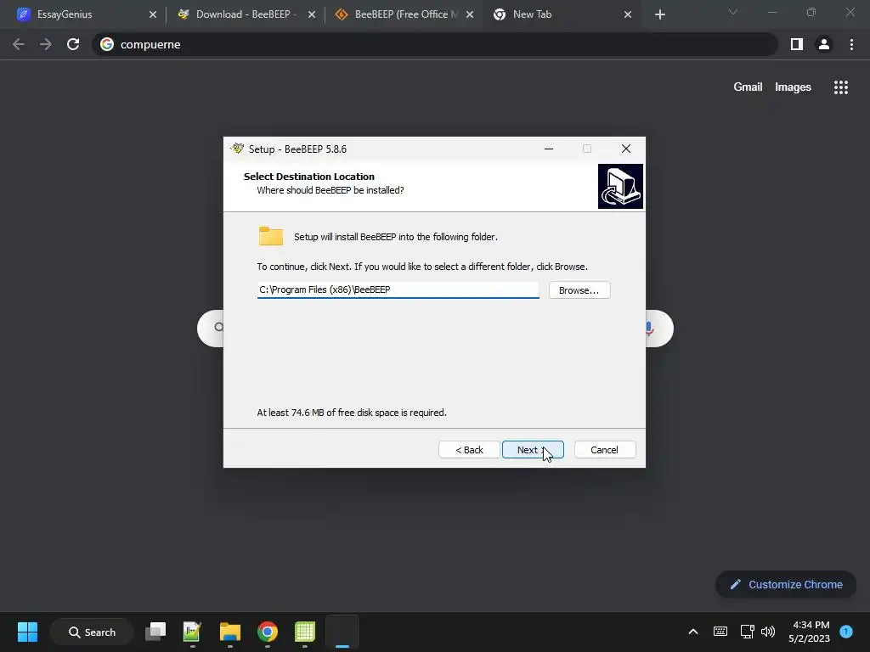Open the Chrome profile icon
The width and height of the screenshot is (870, 652).
824,44
